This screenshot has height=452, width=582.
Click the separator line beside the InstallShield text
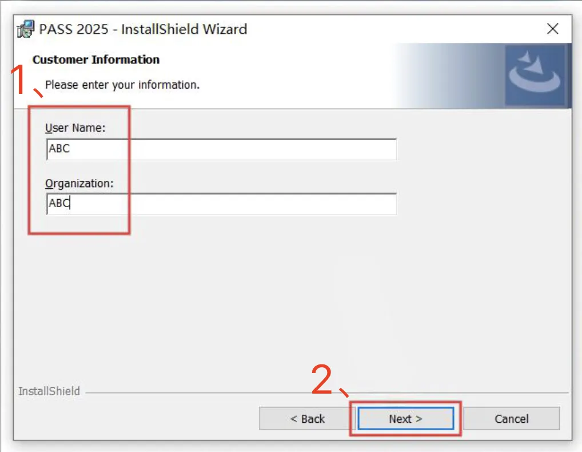326,392
